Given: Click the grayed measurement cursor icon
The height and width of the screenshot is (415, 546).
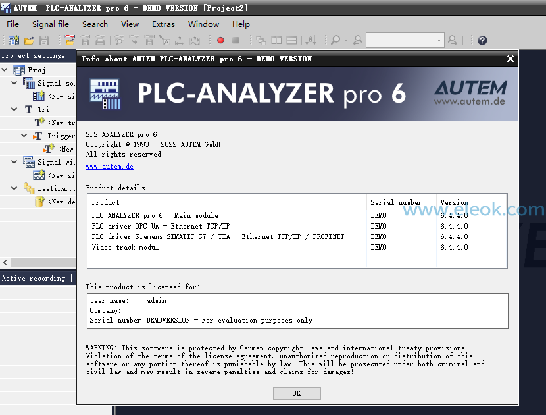Looking at the screenshot, I should point(180,40).
